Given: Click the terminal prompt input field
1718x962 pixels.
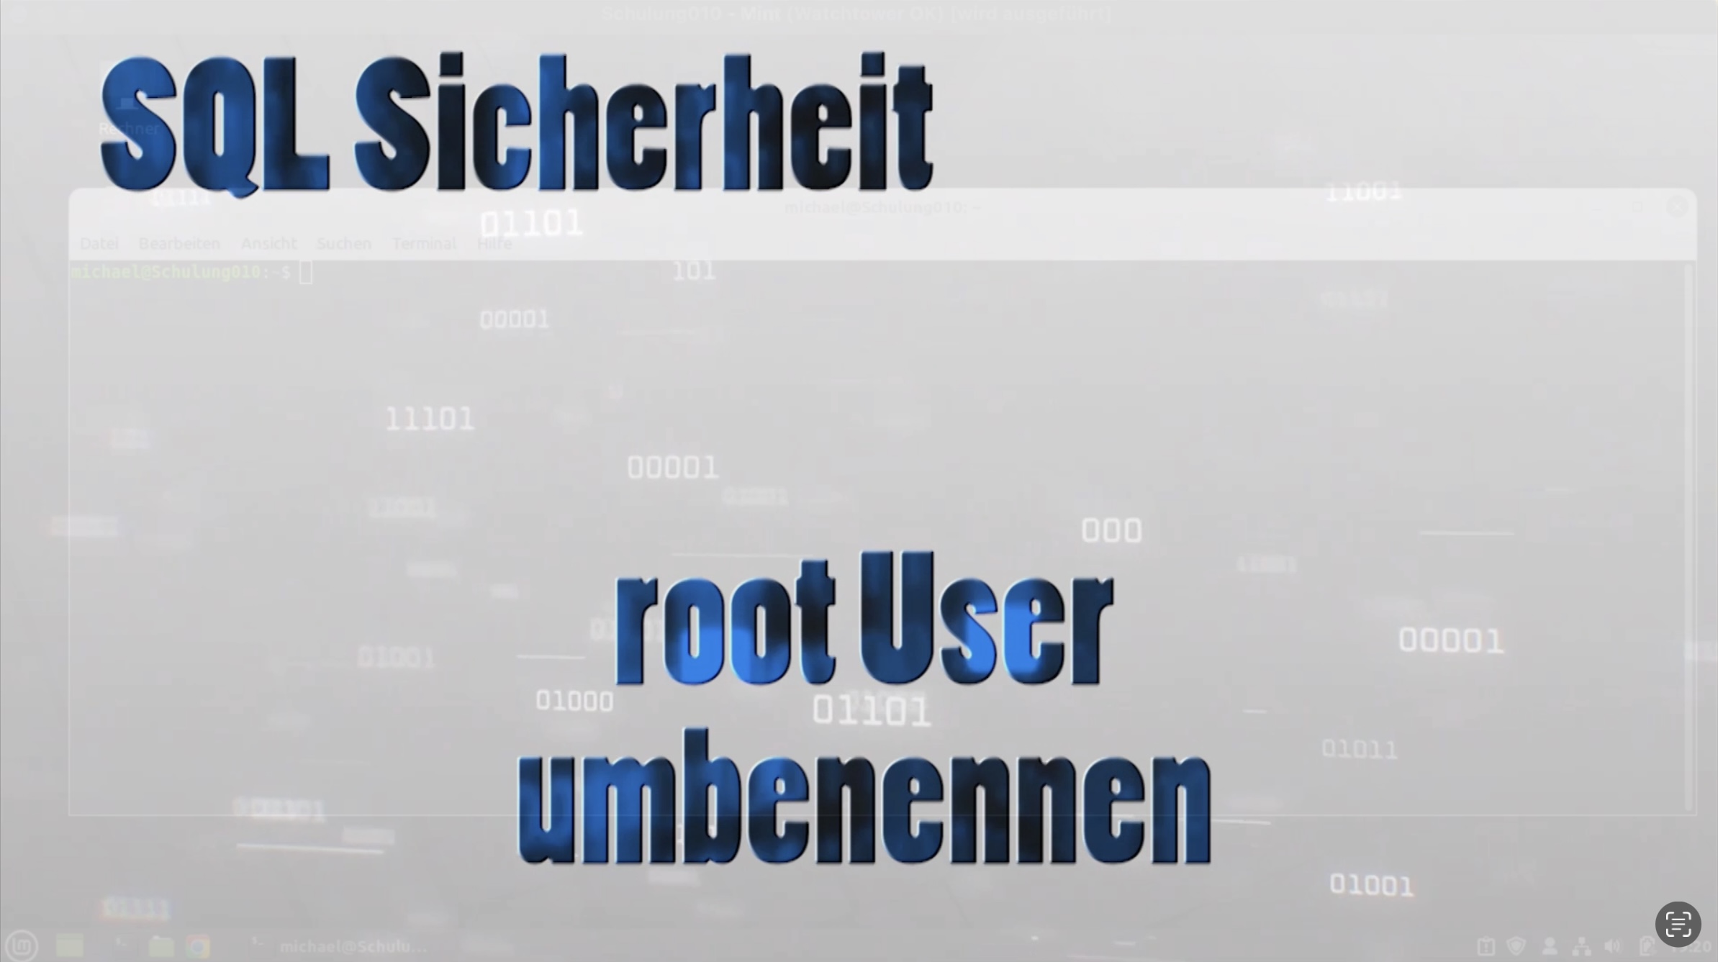Looking at the screenshot, I should 304,271.
